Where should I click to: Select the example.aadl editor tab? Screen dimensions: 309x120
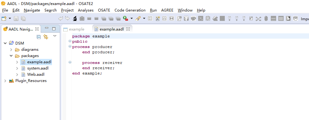click(x=112, y=29)
